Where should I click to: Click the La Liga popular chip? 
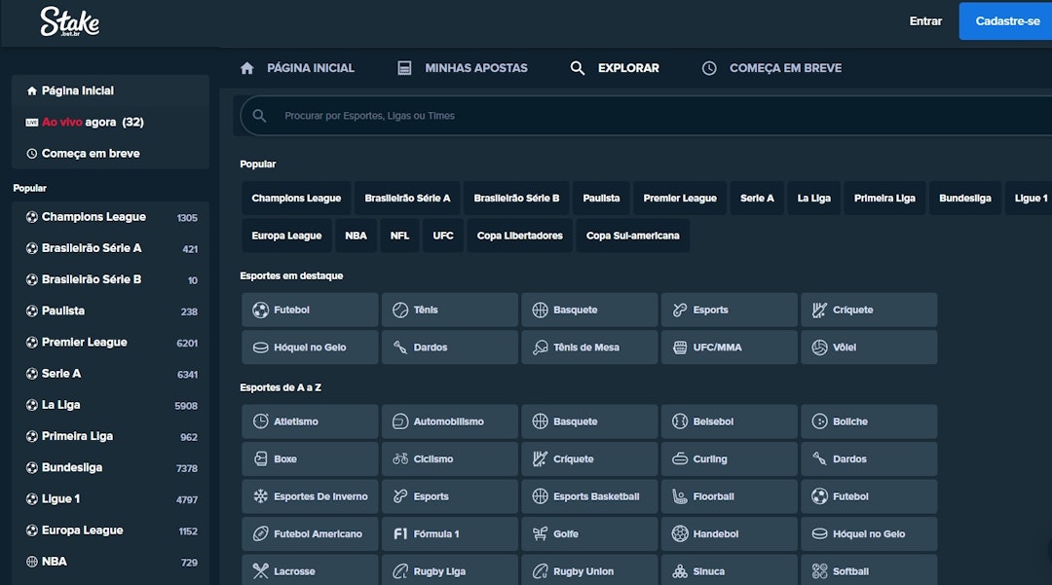[x=813, y=199]
